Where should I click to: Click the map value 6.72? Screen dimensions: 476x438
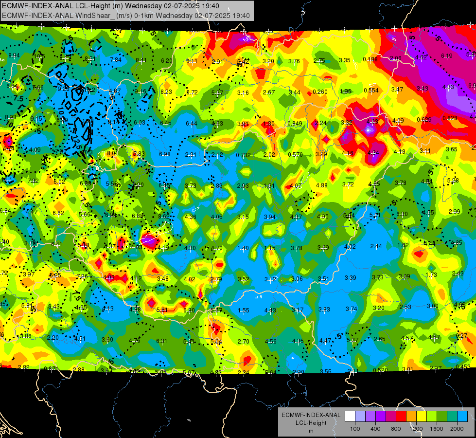click(x=192, y=92)
